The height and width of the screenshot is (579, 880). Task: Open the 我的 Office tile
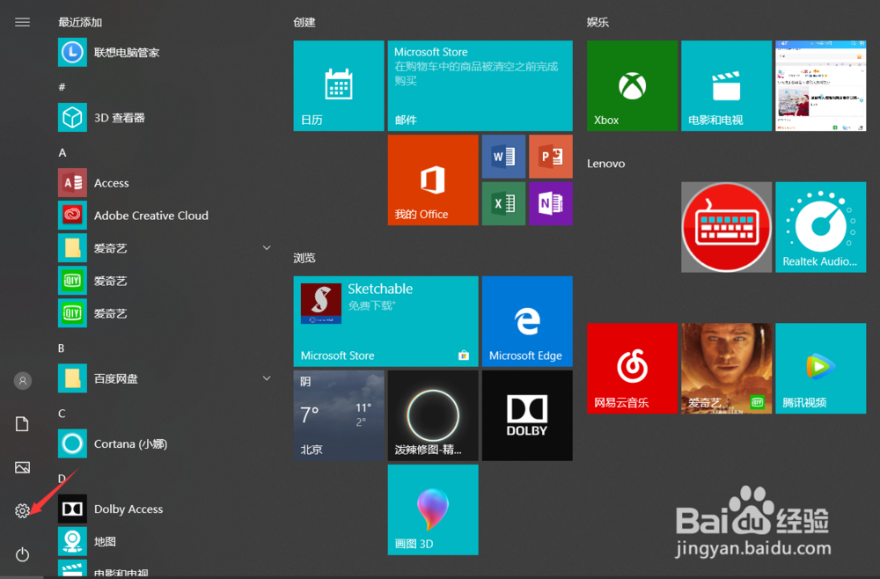[x=433, y=180]
